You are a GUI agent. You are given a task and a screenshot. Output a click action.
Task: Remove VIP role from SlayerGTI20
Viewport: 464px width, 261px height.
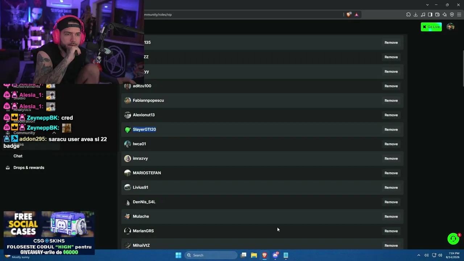(x=391, y=129)
